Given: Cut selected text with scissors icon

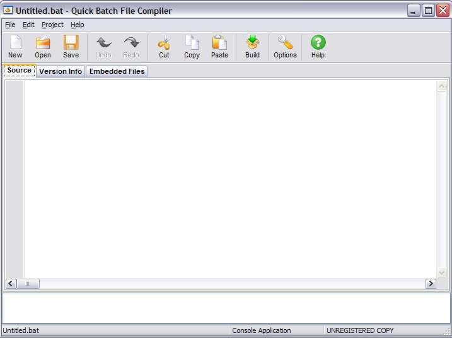Looking at the screenshot, I should pyautogui.click(x=164, y=47).
